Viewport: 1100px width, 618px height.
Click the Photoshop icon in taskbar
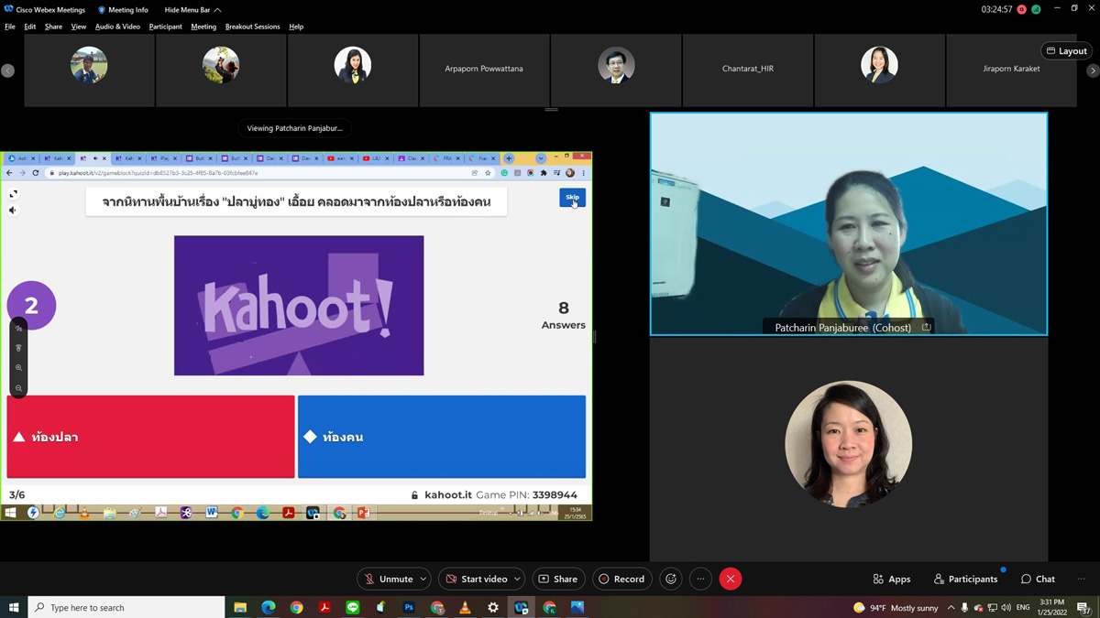pyautogui.click(x=409, y=607)
